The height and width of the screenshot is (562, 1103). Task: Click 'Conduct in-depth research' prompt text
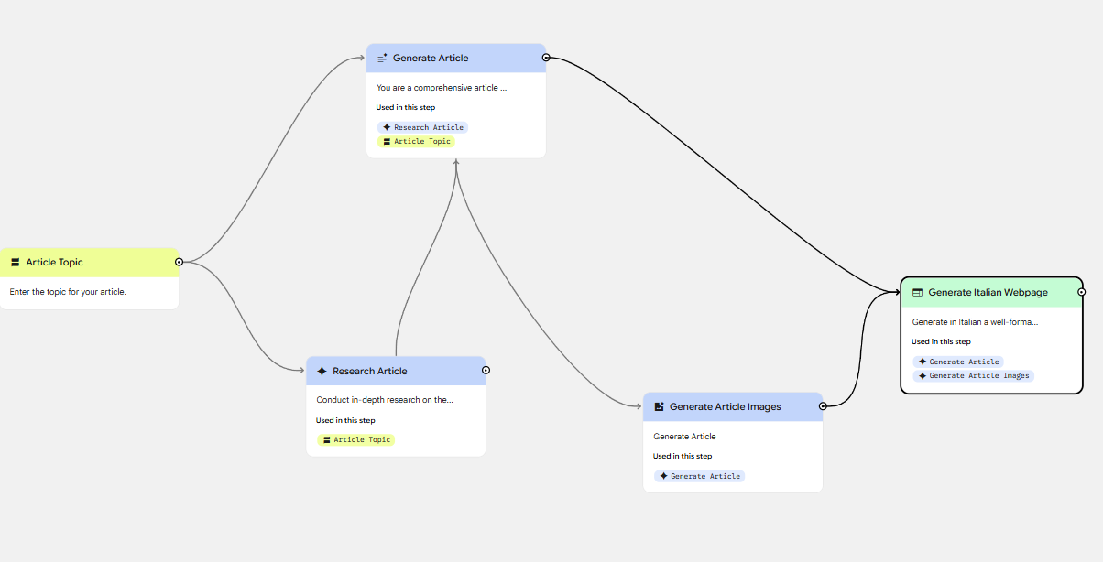coord(385,400)
